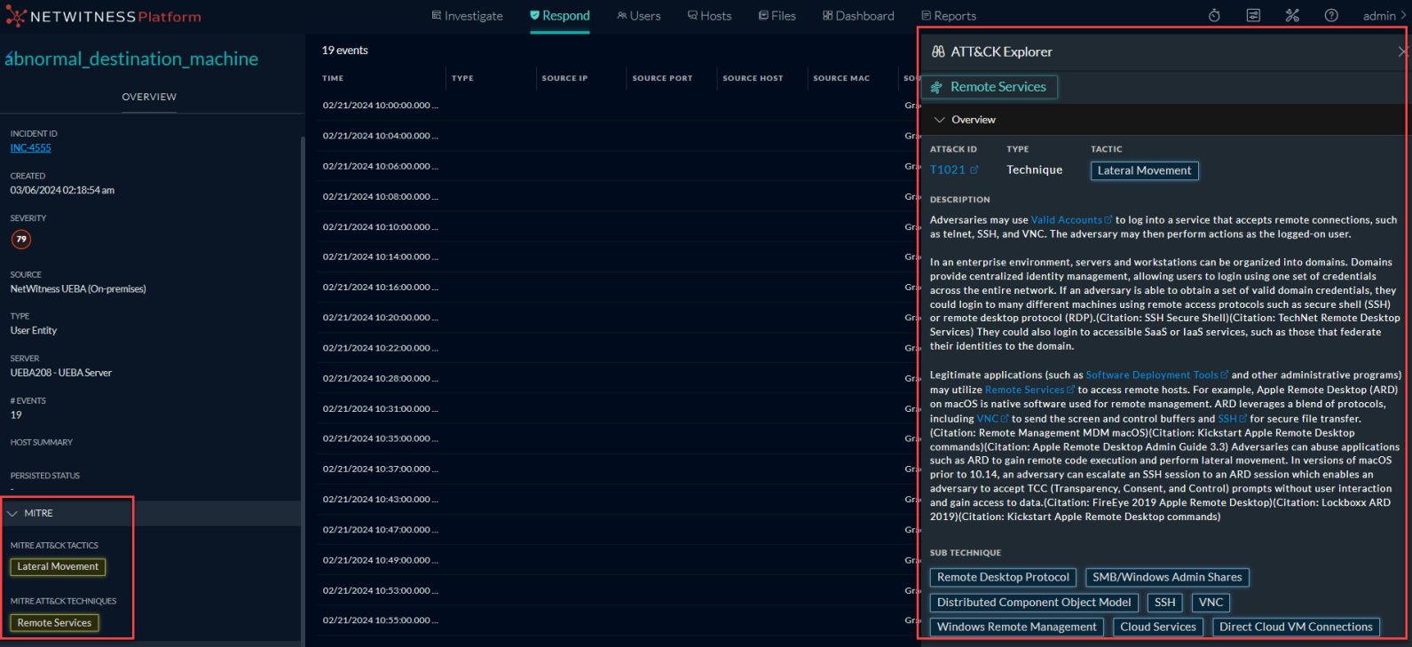The image size is (1412, 647).
Task: Click Lateral Movement tactic button in ATT&CK Explorer
Action: coord(1144,170)
